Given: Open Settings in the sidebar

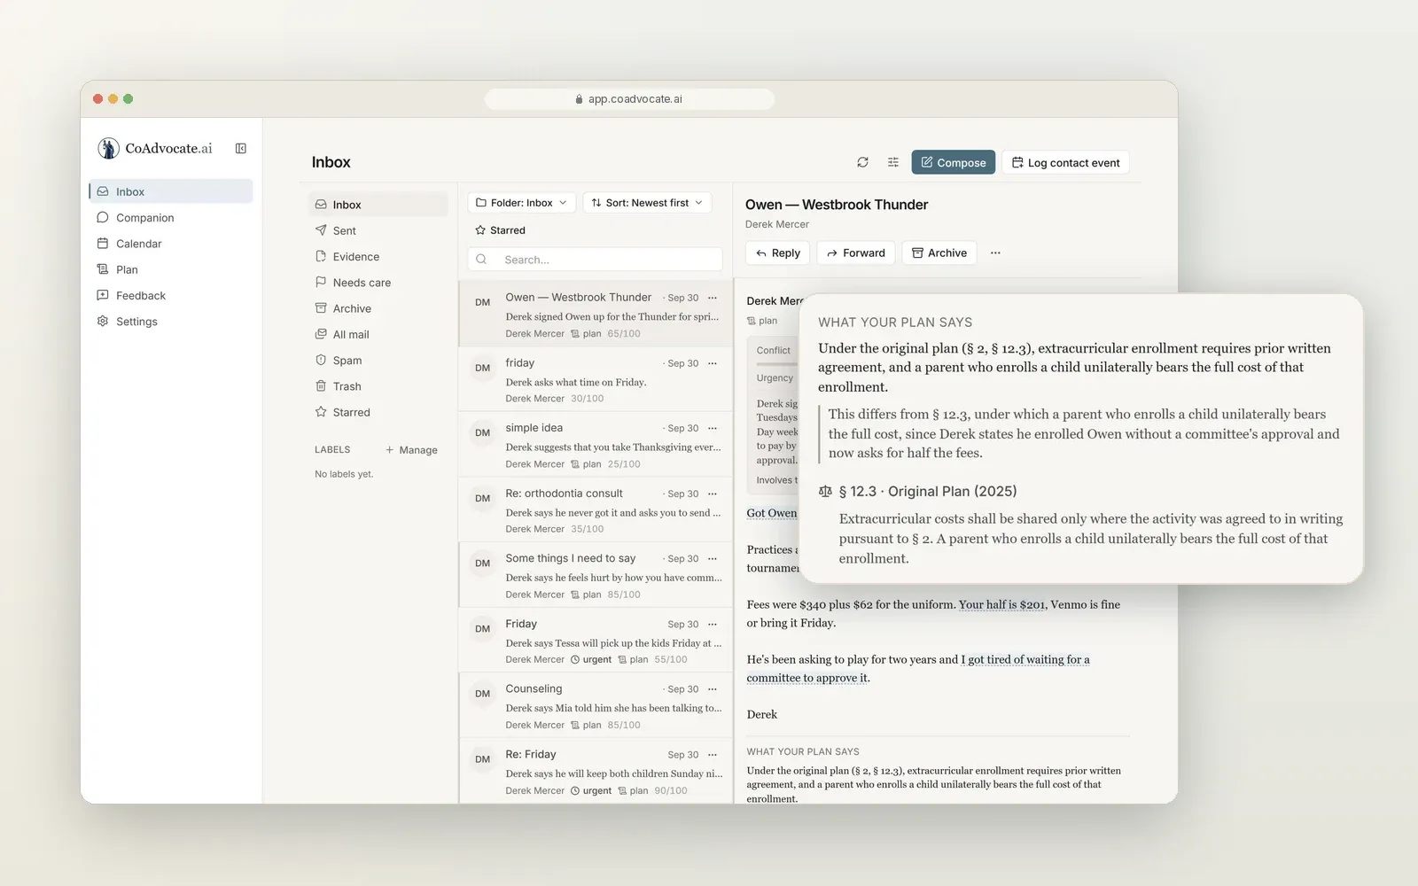Looking at the screenshot, I should (x=170, y=322).
